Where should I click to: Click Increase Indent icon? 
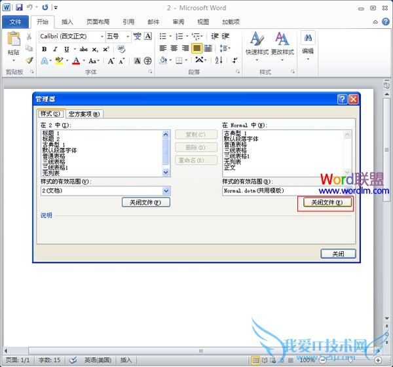(x=225, y=36)
